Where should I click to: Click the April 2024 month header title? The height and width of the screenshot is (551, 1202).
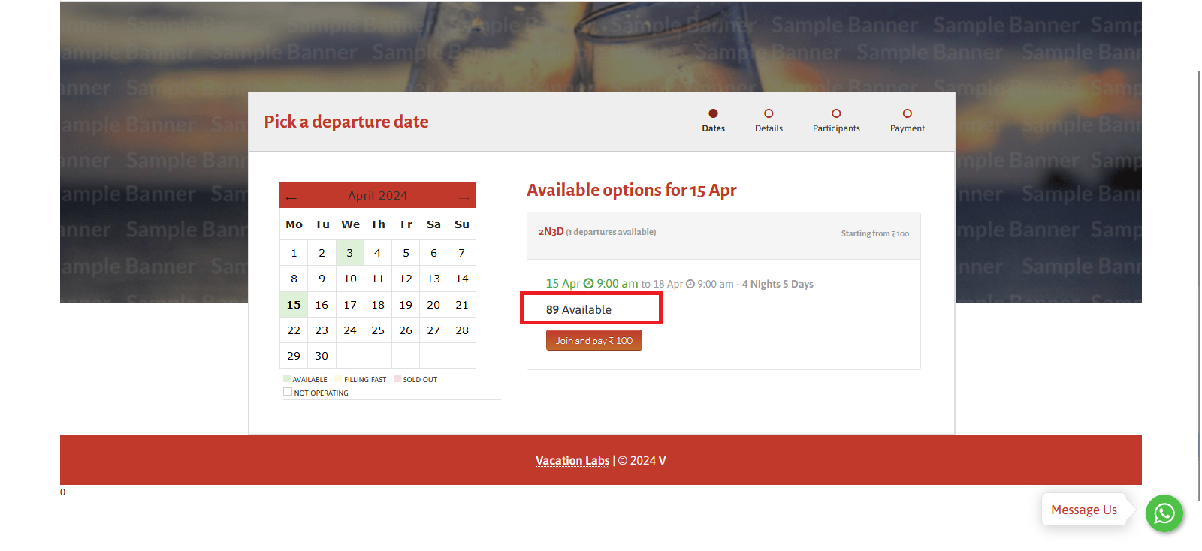coord(377,196)
